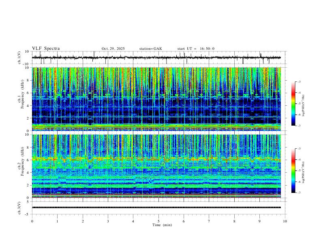Viewport: 321px width, 248px height.
Task: Click the ch.2 spectrogram panel
Action: point(156,166)
